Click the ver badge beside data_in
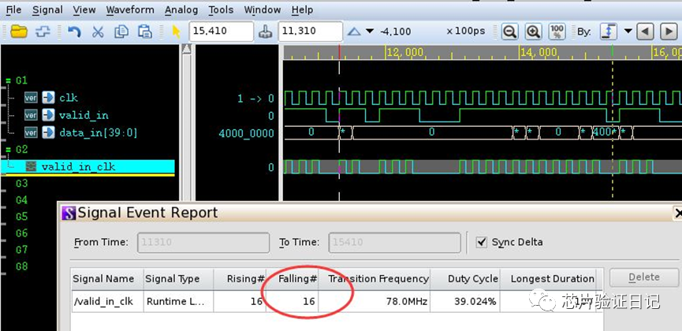Viewport: 682px width, 331px height. [31, 132]
